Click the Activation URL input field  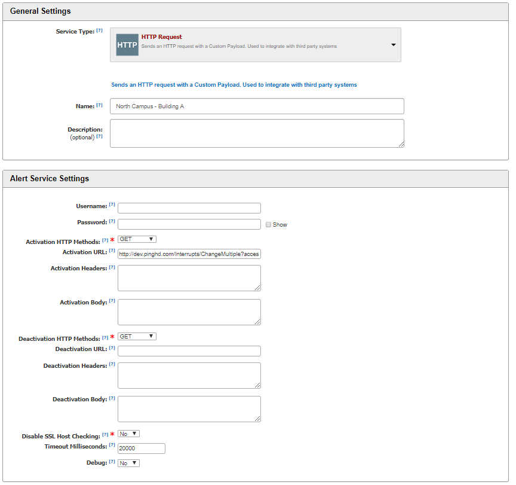click(x=189, y=254)
